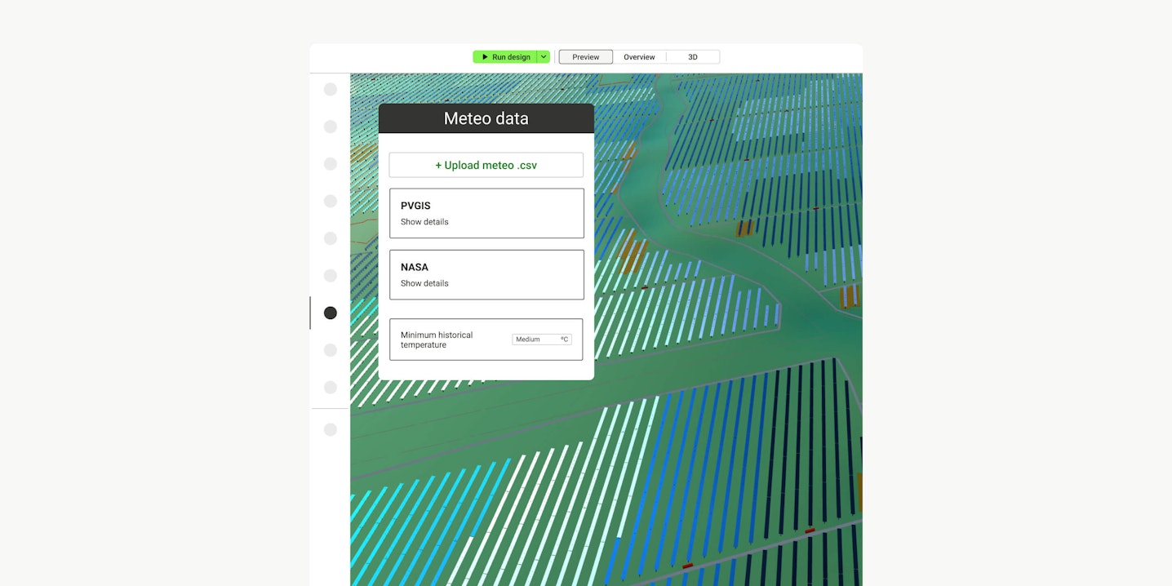This screenshot has height=586, width=1172.
Task: Select the topmost sidebar step dot
Action: [x=331, y=90]
